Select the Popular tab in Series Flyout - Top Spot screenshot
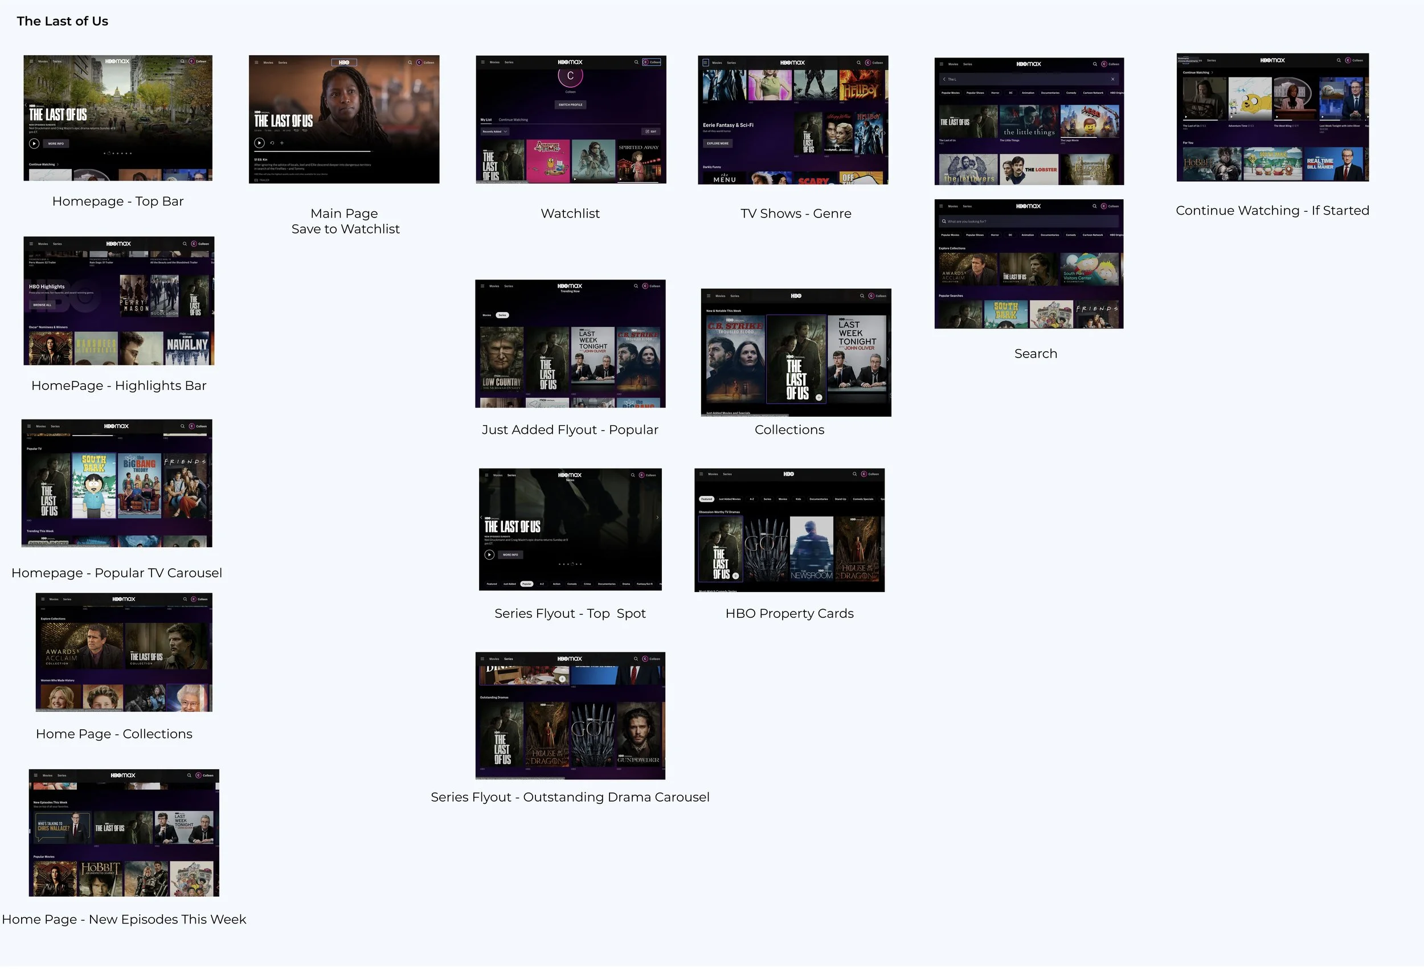The width and height of the screenshot is (1424, 969). click(x=527, y=585)
